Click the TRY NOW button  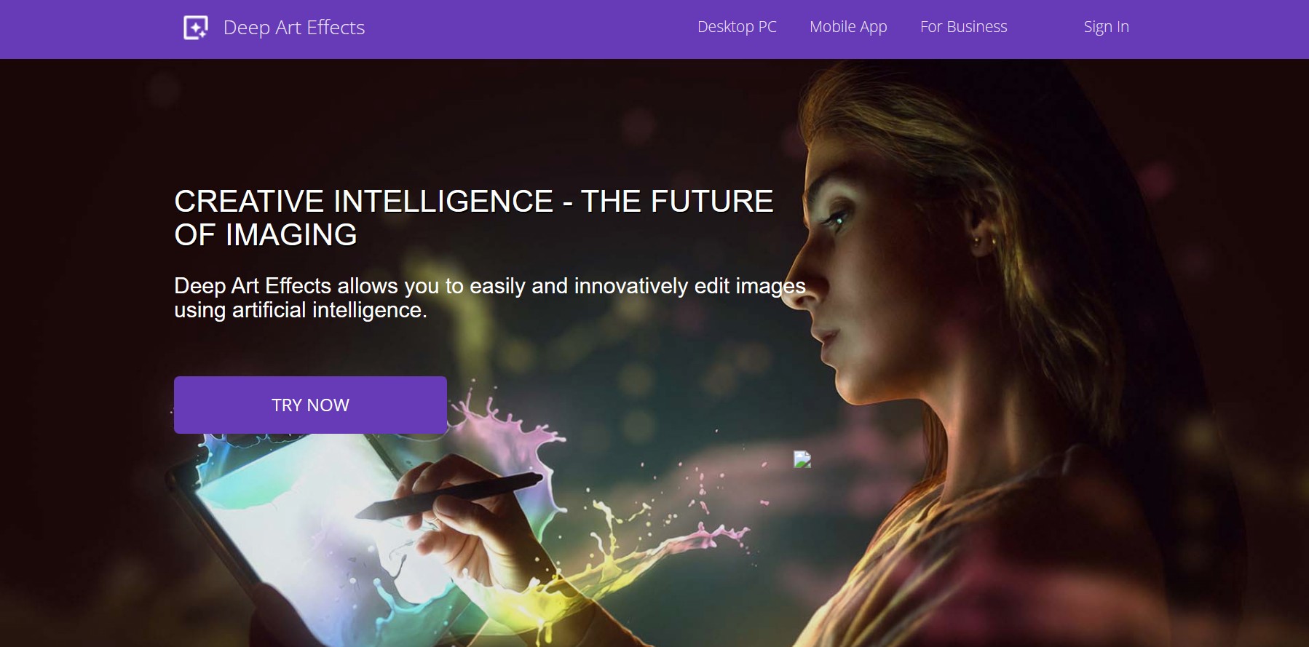pos(310,405)
